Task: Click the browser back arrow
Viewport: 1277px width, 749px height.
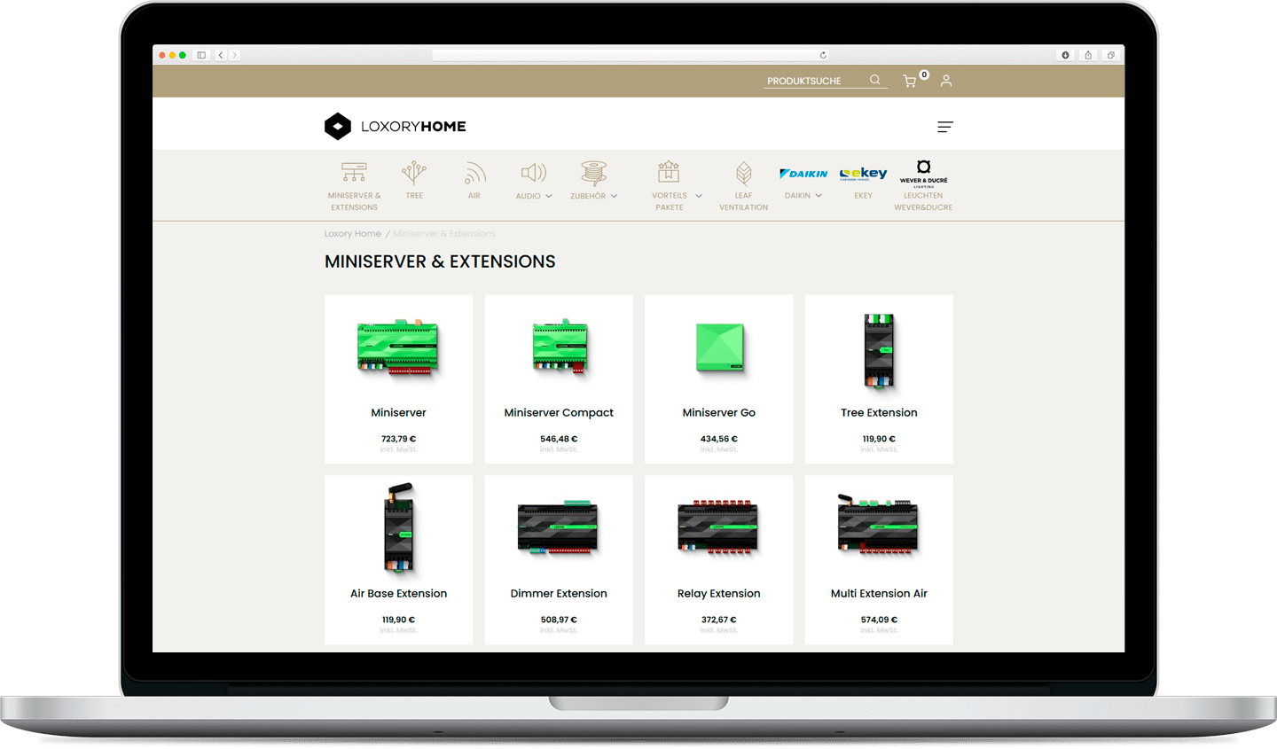Action: point(221,55)
